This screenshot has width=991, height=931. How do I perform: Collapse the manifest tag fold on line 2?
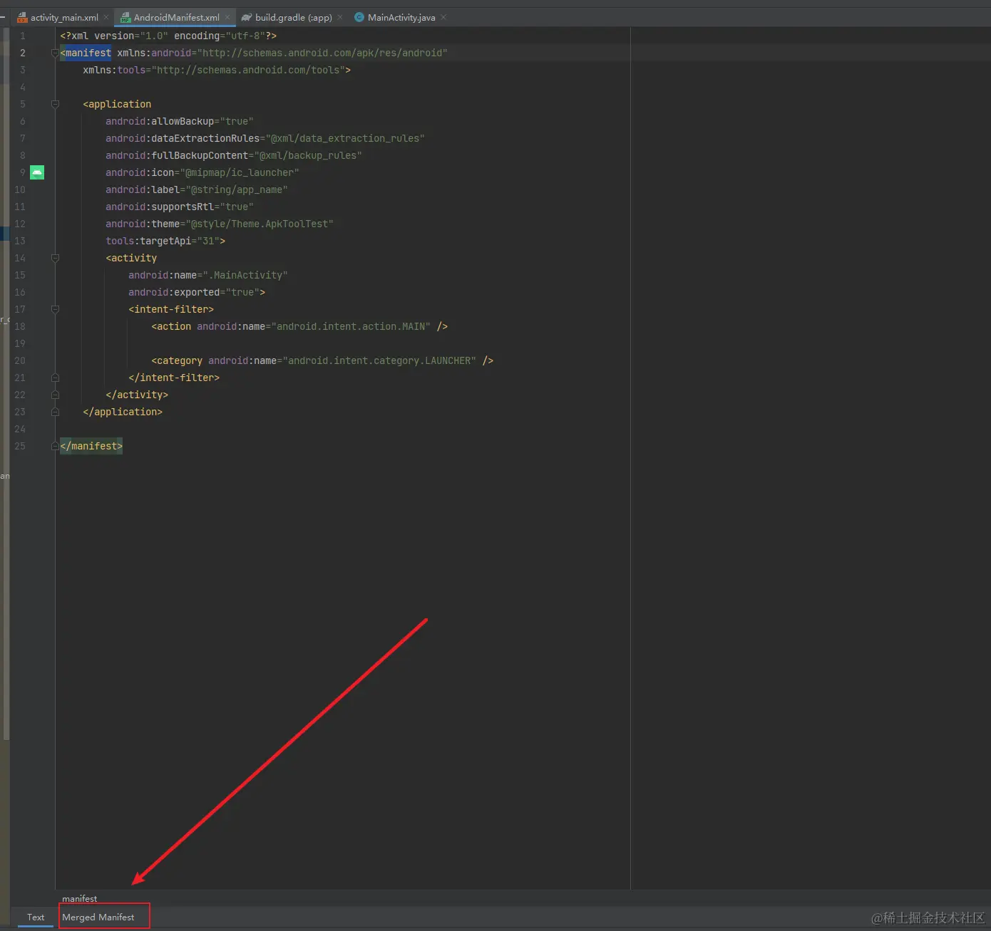coord(55,53)
